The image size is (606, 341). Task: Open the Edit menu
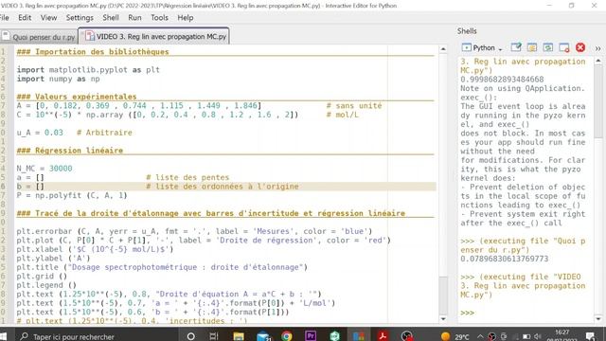pyautogui.click(x=25, y=18)
